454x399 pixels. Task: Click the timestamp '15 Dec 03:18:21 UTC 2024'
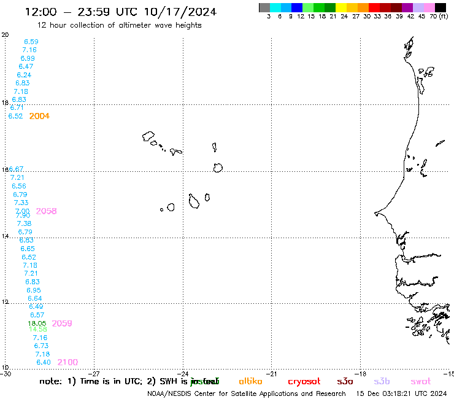(401, 393)
